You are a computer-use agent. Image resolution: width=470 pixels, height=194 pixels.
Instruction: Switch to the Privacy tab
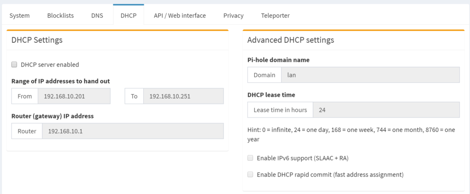(x=233, y=16)
